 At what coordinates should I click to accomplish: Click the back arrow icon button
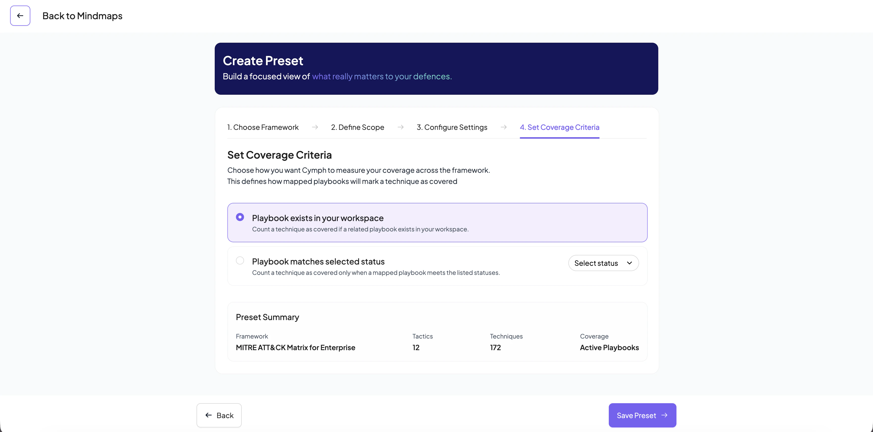pyautogui.click(x=20, y=16)
